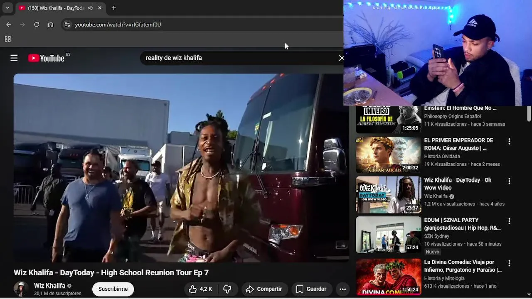Share the video with Compartir

coord(264,289)
